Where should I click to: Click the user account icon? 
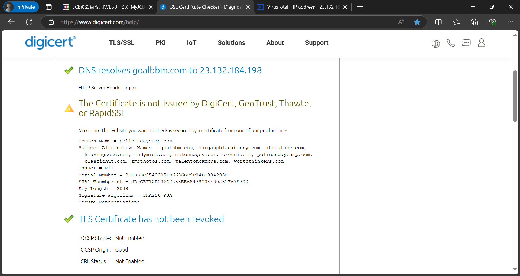[x=481, y=43]
